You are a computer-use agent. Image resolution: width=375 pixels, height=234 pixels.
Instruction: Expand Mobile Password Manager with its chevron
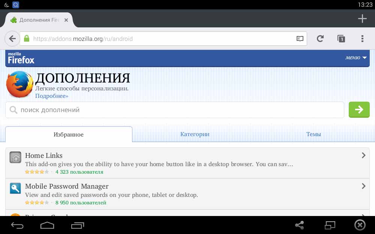[x=363, y=186]
